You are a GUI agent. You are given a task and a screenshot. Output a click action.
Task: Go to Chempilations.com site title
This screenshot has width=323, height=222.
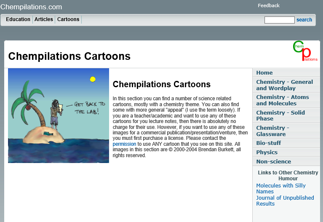pos(31,7)
